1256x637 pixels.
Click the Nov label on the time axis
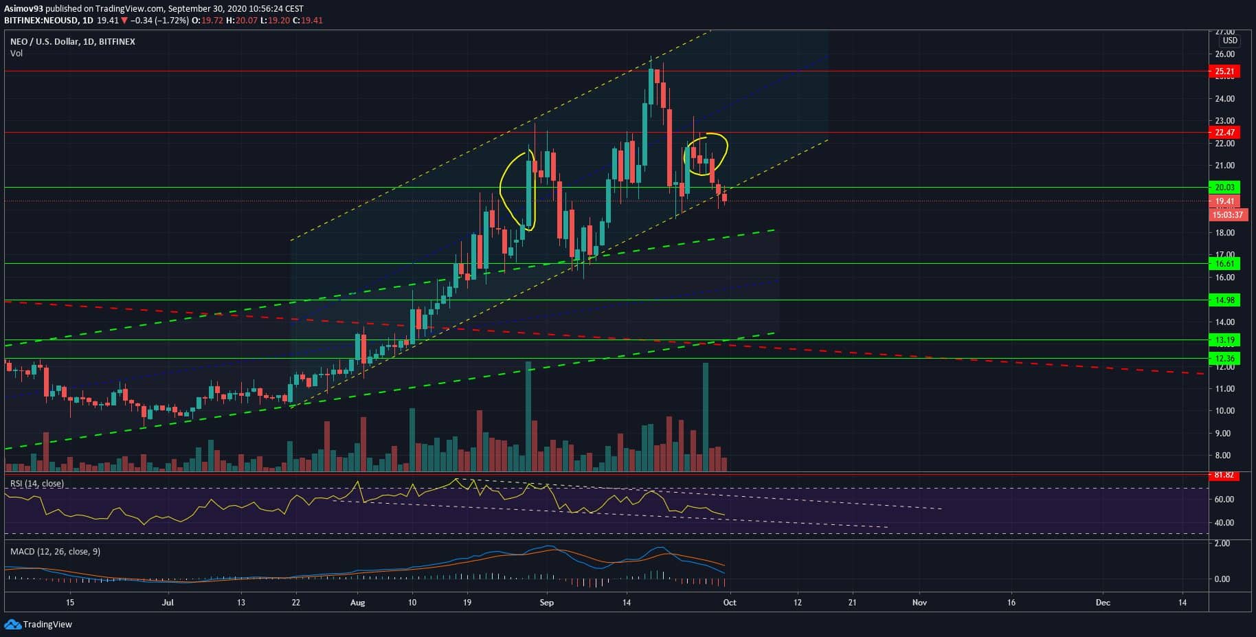click(x=919, y=603)
